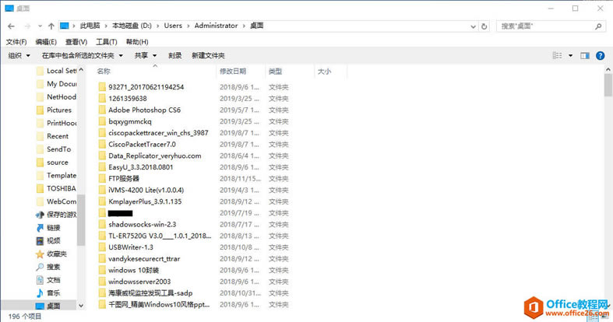The height and width of the screenshot is (322, 613).
Task: Open the 帮助(H) menu
Action: [x=137, y=42]
